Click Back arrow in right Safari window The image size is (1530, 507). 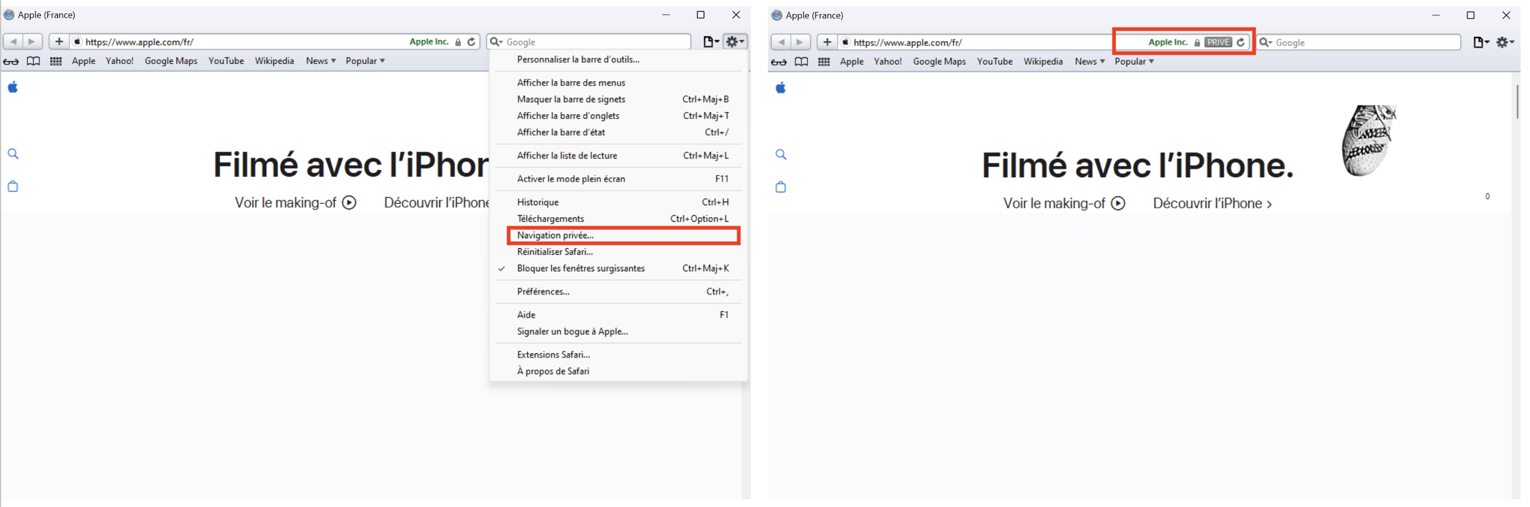pyautogui.click(x=781, y=42)
